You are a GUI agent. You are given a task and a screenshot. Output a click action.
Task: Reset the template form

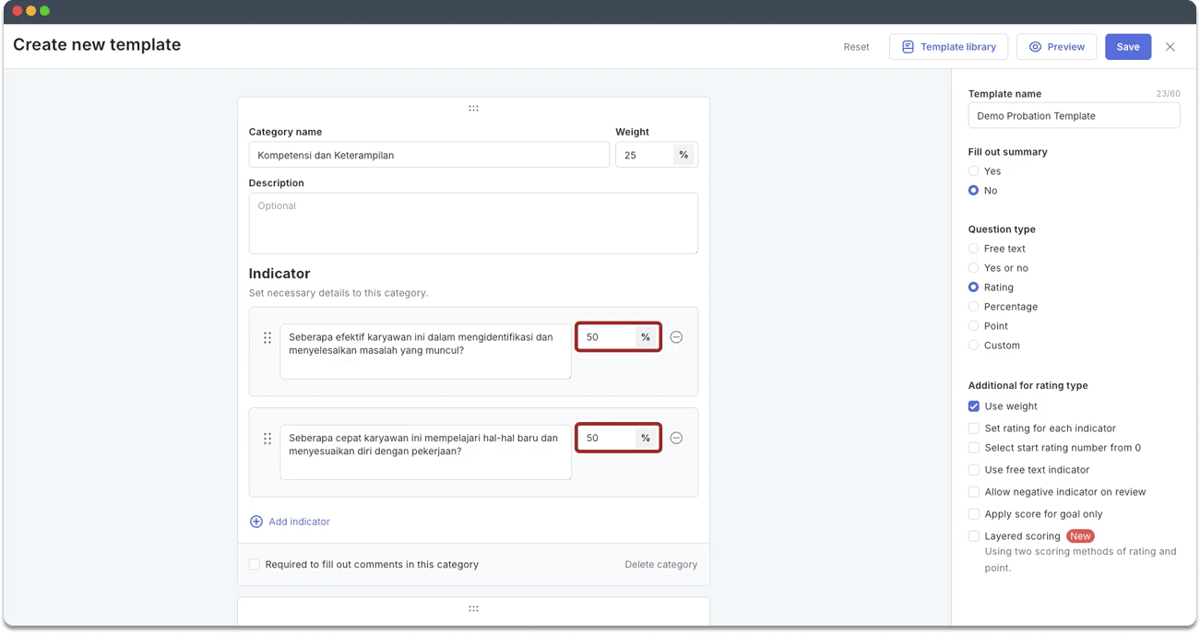click(856, 47)
